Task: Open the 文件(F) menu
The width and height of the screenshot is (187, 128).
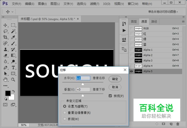Action: point(16,4)
